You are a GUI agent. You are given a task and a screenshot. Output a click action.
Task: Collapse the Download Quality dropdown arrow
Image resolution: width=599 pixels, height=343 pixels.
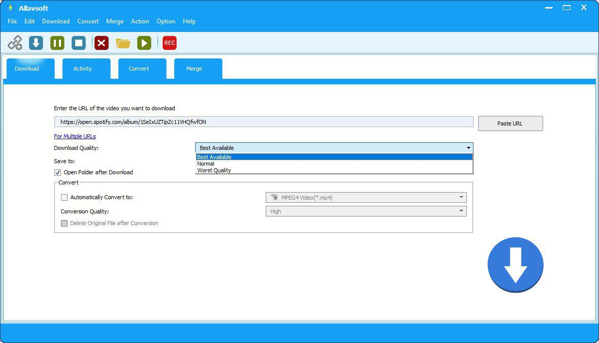click(468, 148)
